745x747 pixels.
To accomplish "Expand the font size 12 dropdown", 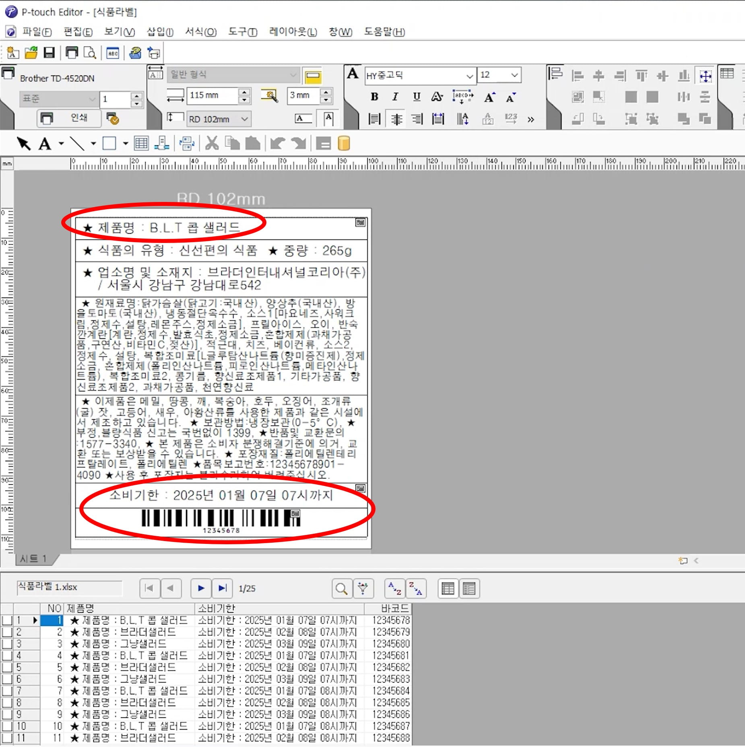I will (514, 75).
